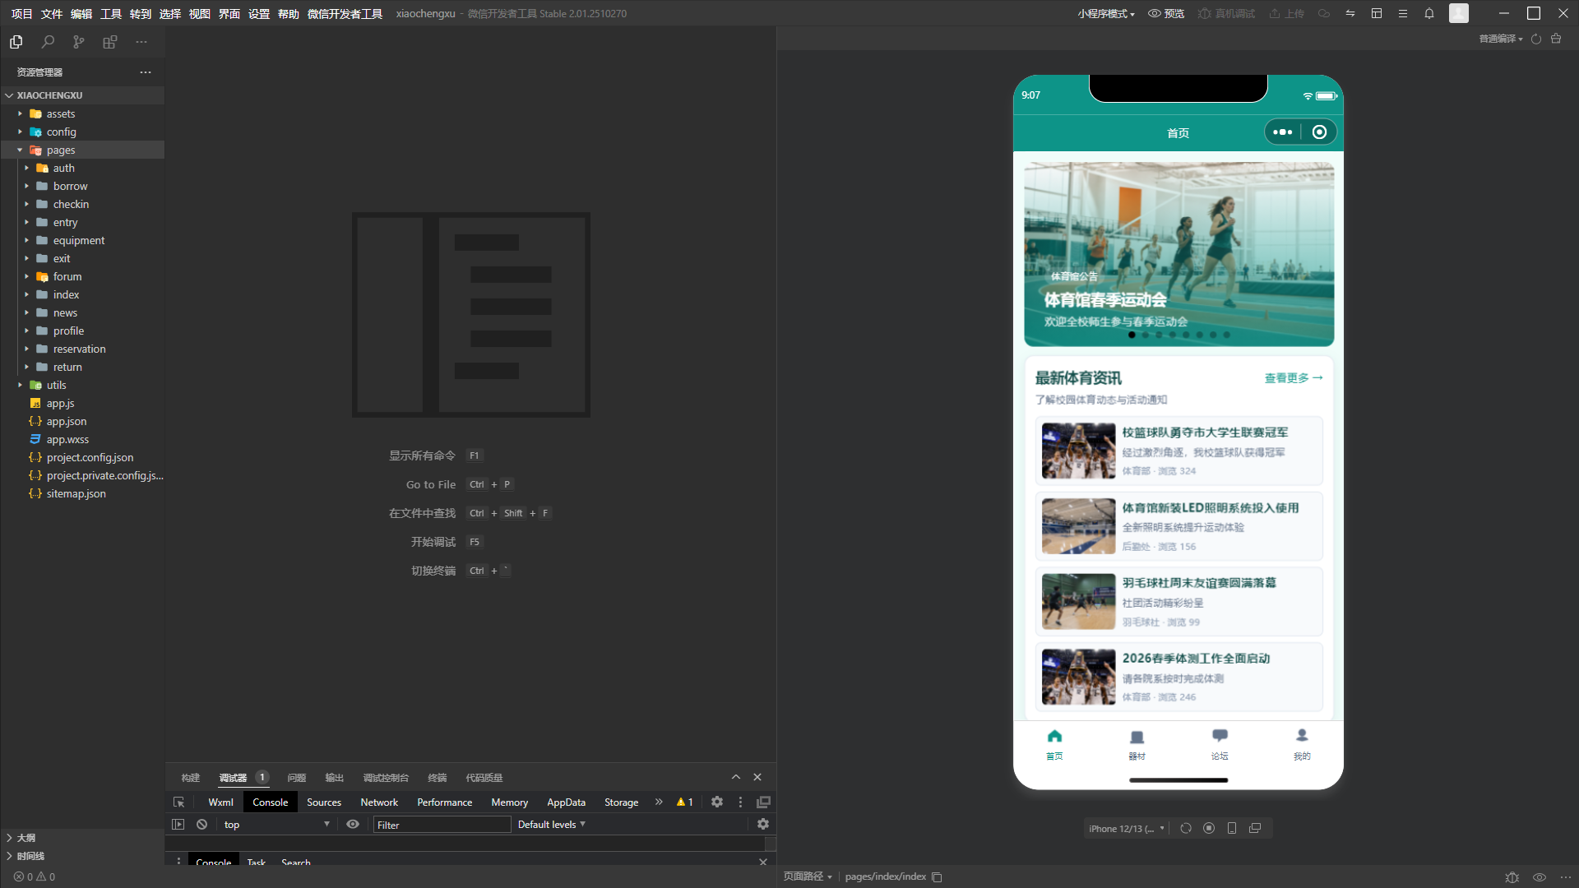The width and height of the screenshot is (1579, 888).
Task: Toggle the preview eye icon in the status bar
Action: point(1540,877)
